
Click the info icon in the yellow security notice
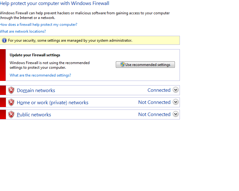4,40
